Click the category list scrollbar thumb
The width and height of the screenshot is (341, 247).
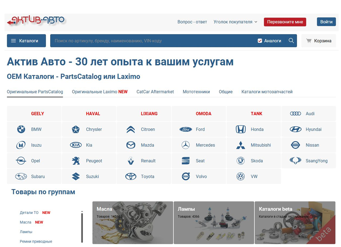(x=82, y=228)
